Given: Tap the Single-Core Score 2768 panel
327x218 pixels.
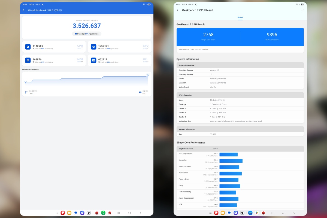Looking at the screenshot, I should click(x=208, y=37).
